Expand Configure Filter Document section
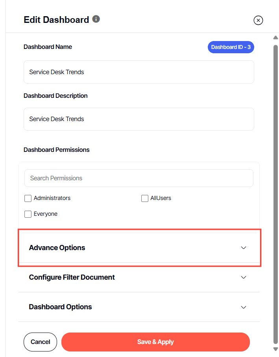 72,277
